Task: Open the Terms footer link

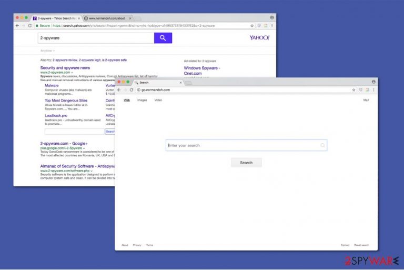Action: [149, 245]
